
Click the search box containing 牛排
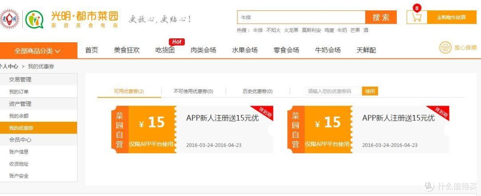[301, 17]
